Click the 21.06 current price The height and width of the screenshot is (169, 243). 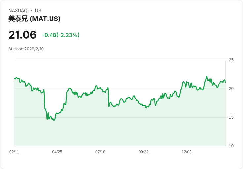(x=22, y=35)
